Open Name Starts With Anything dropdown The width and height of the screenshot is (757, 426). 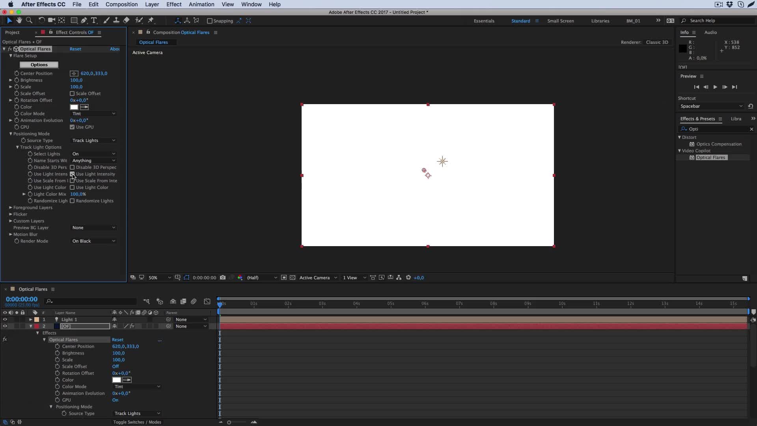94,161
